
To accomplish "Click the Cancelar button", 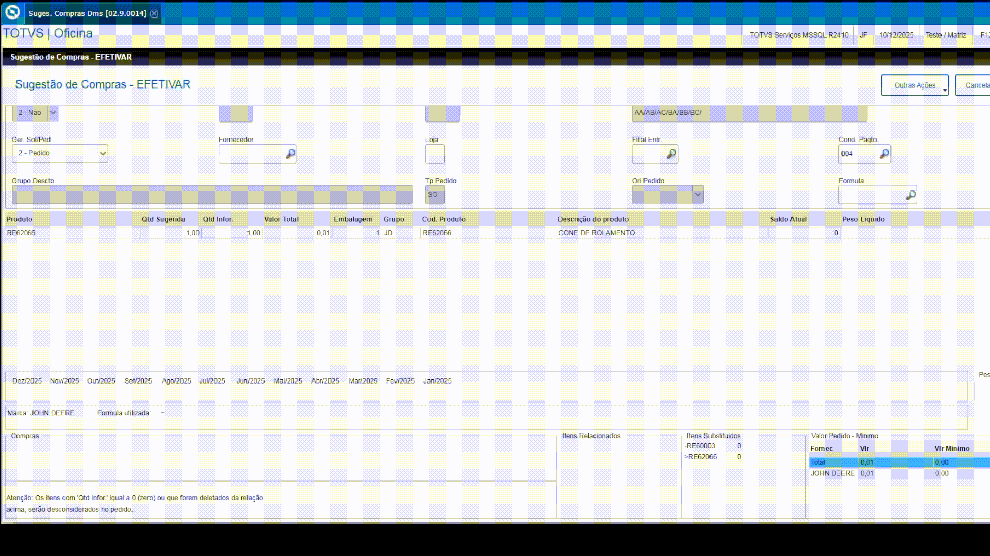I will coord(975,85).
